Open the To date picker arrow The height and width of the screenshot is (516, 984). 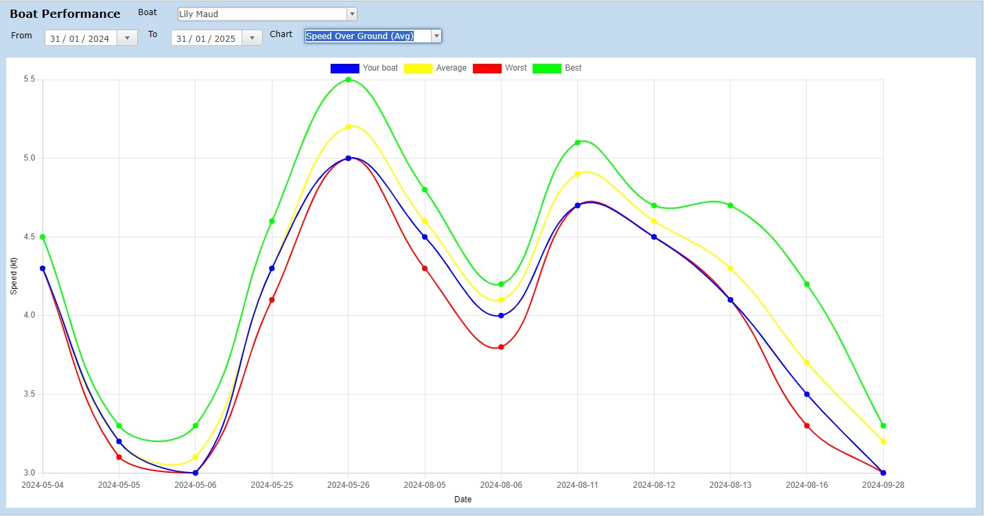point(253,38)
